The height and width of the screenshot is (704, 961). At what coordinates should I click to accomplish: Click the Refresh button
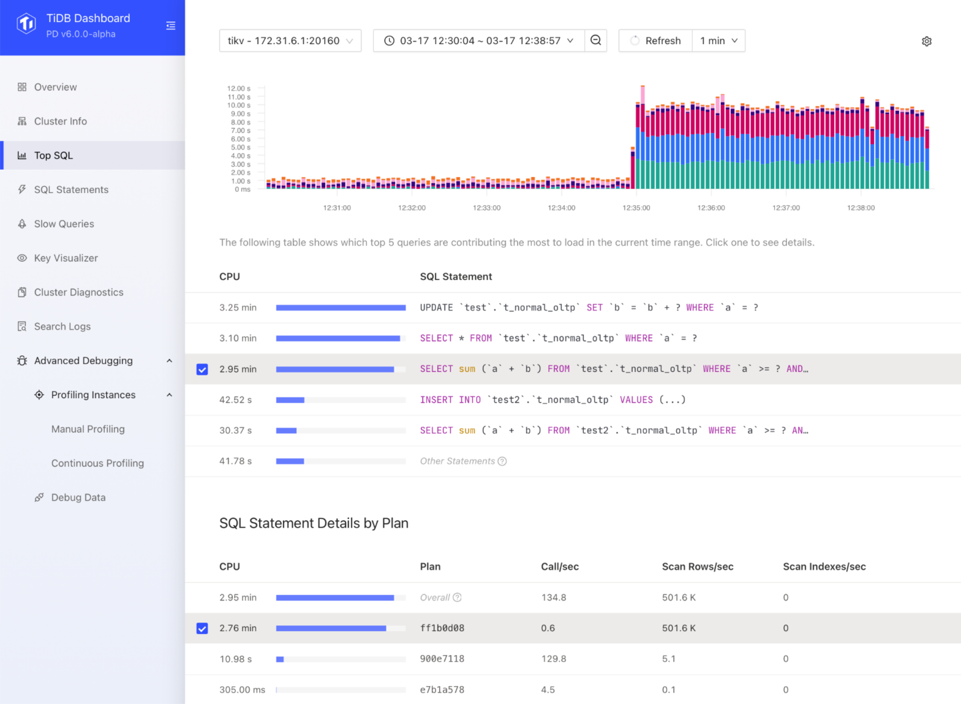coord(655,41)
